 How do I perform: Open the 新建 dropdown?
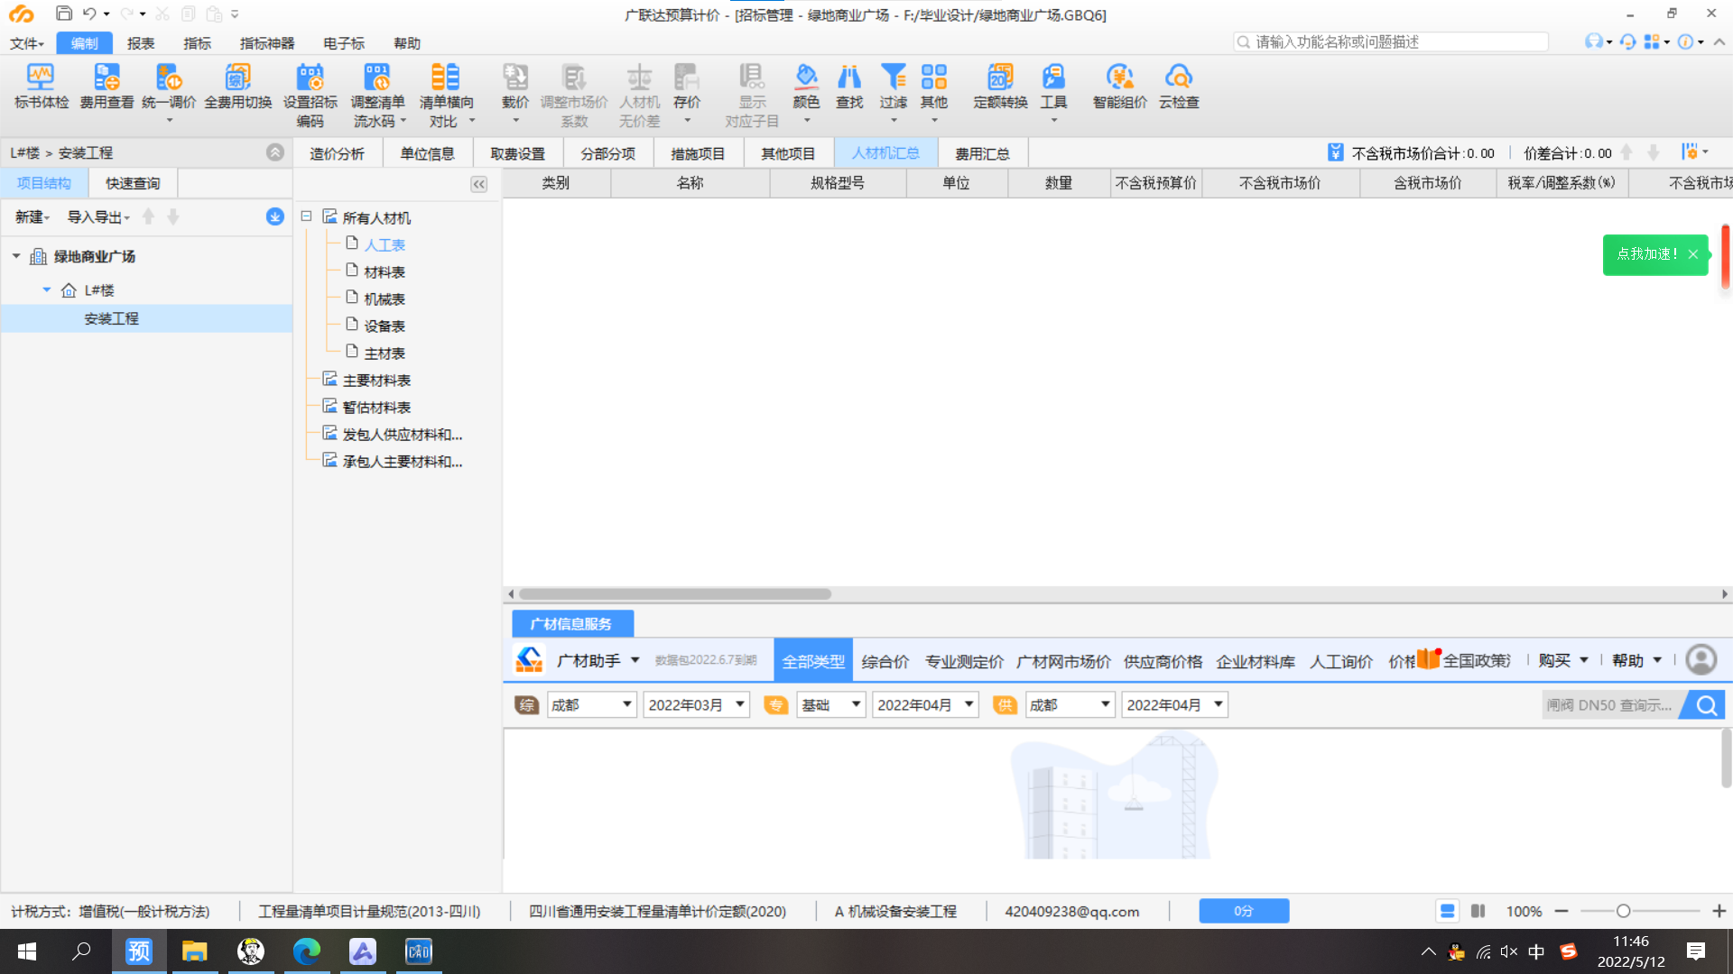coord(32,216)
